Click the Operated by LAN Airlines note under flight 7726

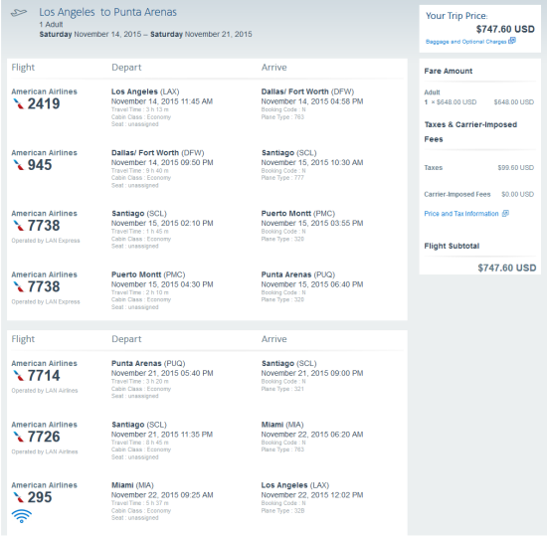45,451
